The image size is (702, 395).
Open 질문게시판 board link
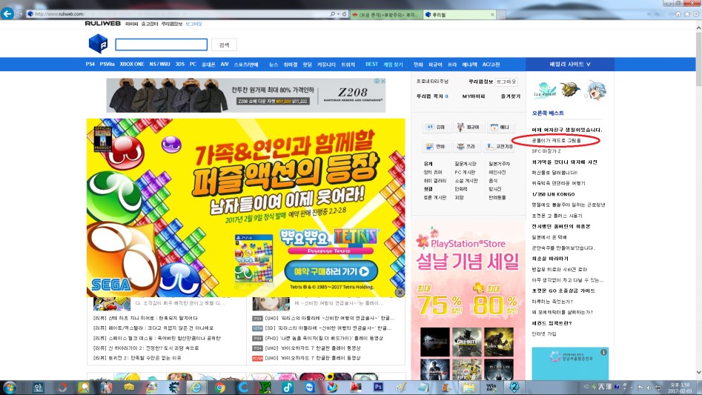point(466,165)
